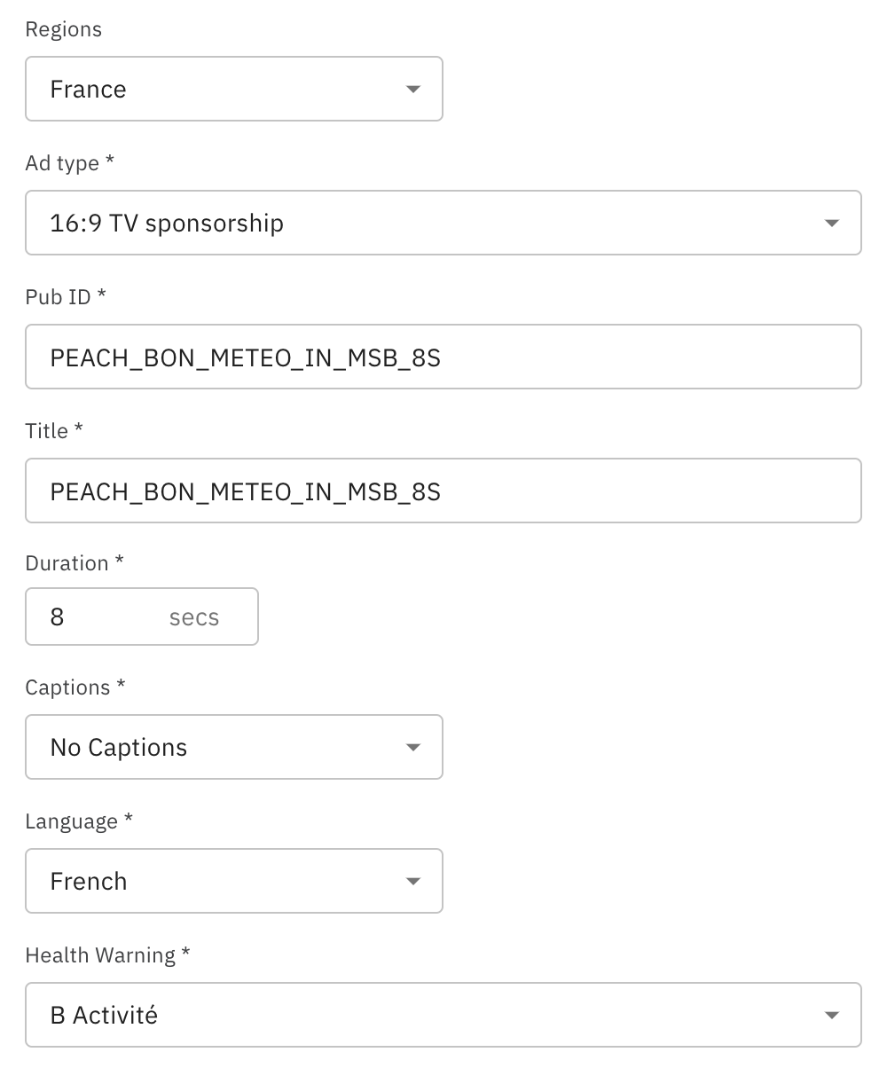Focus the Pub ID text field
Screen dimensions: 887x1068
pos(443,357)
